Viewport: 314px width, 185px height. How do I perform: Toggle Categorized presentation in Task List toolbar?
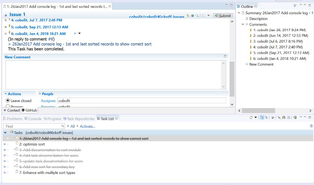click(262, 117)
